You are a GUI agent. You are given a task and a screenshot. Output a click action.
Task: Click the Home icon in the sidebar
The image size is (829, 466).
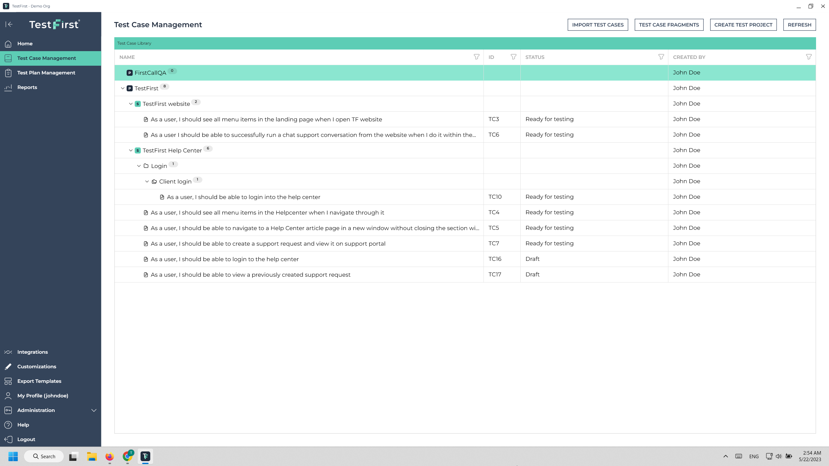[x=8, y=43]
